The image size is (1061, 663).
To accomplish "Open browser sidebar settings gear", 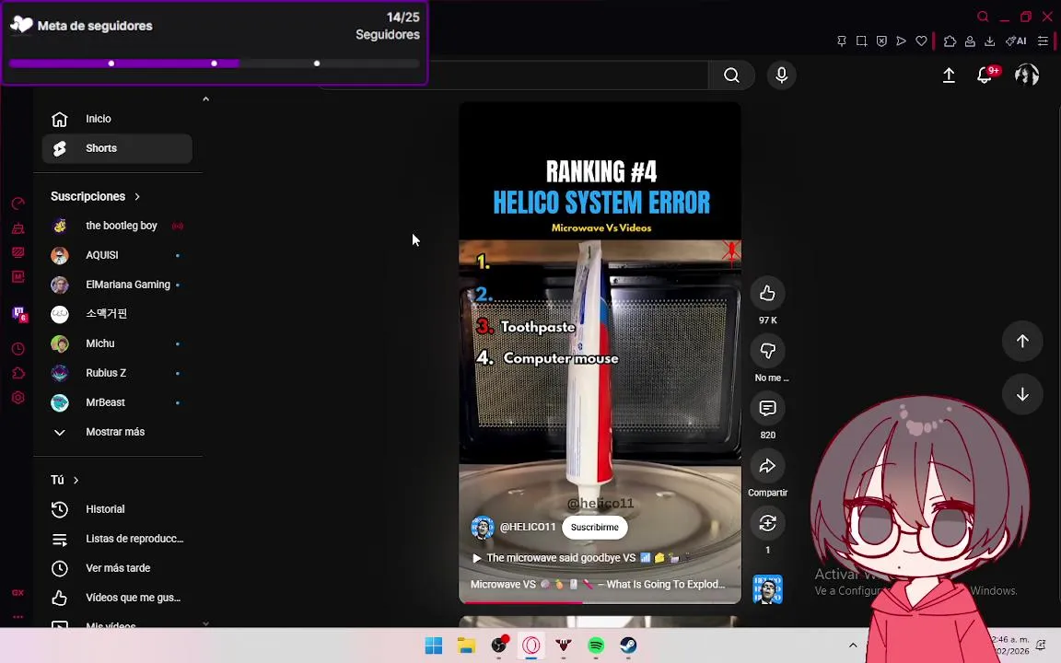I will click(x=18, y=398).
